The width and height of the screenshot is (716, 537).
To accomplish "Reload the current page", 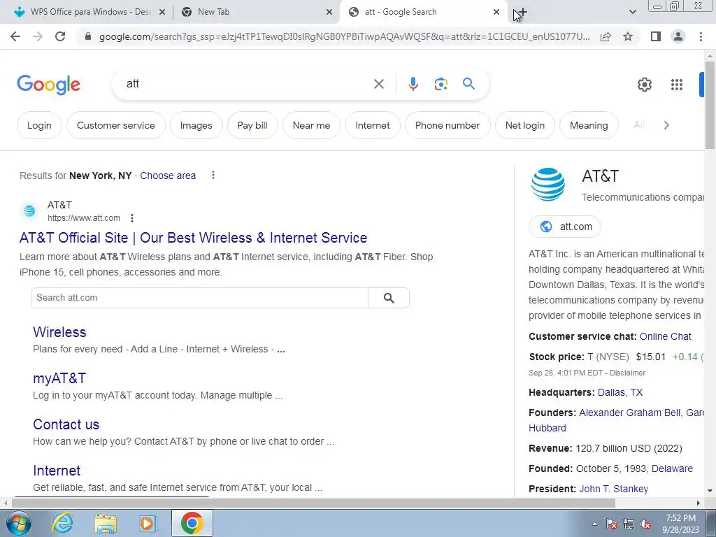I will [60, 36].
